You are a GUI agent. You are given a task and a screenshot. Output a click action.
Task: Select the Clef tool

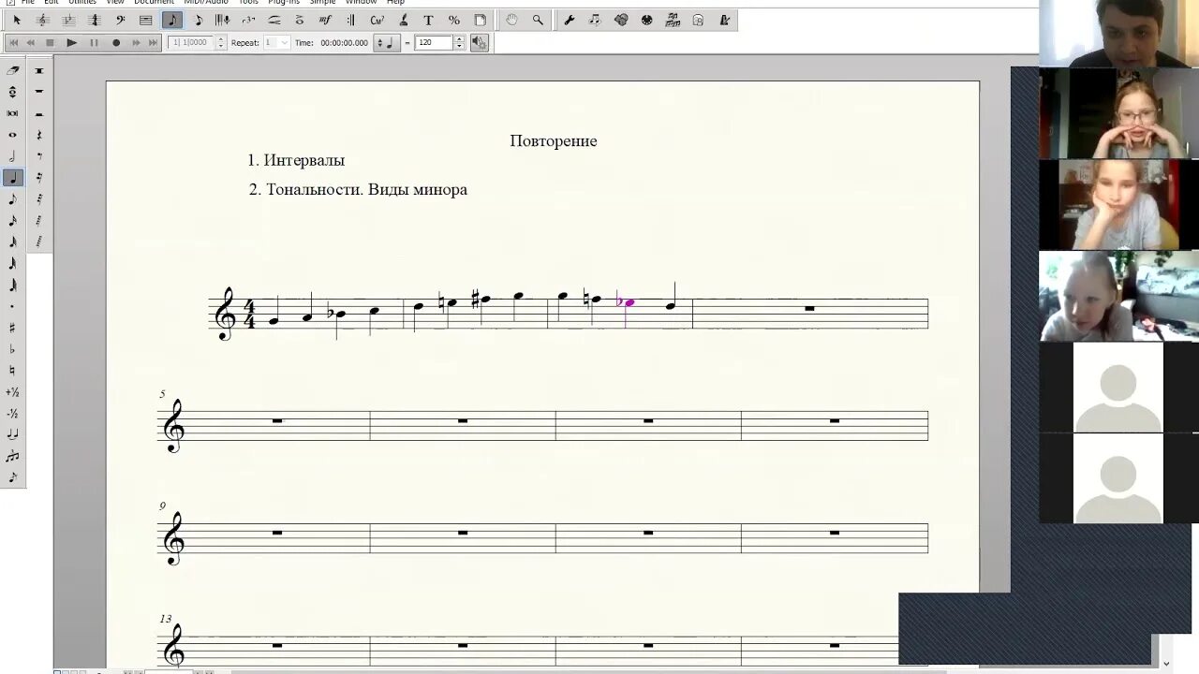click(120, 20)
